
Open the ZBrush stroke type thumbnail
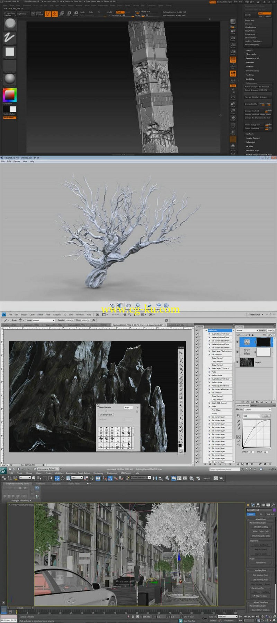[10, 37]
